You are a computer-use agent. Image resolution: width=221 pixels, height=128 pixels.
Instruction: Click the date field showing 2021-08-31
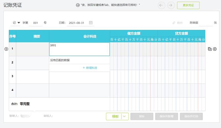click(x=77, y=23)
